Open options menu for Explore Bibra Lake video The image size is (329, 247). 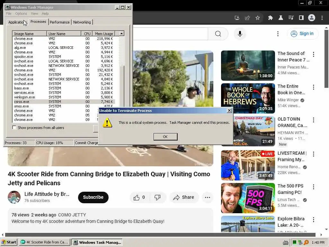(314, 220)
